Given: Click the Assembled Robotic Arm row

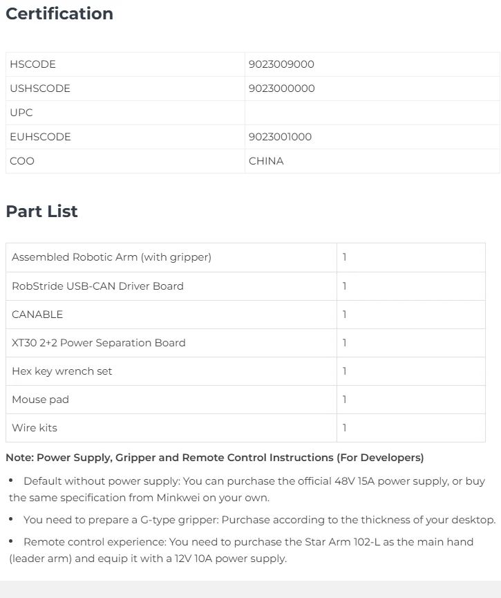Looking at the screenshot, I should [245, 257].
